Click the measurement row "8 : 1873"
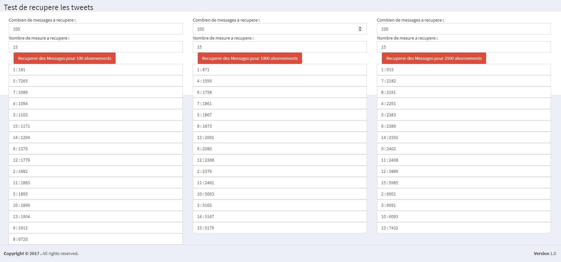This screenshot has width=561, height=262. (x=280, y=126)
